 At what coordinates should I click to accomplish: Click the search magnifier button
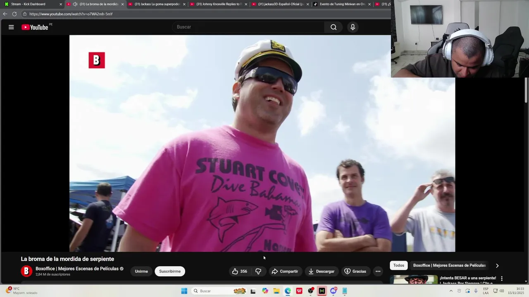(334, 27)
